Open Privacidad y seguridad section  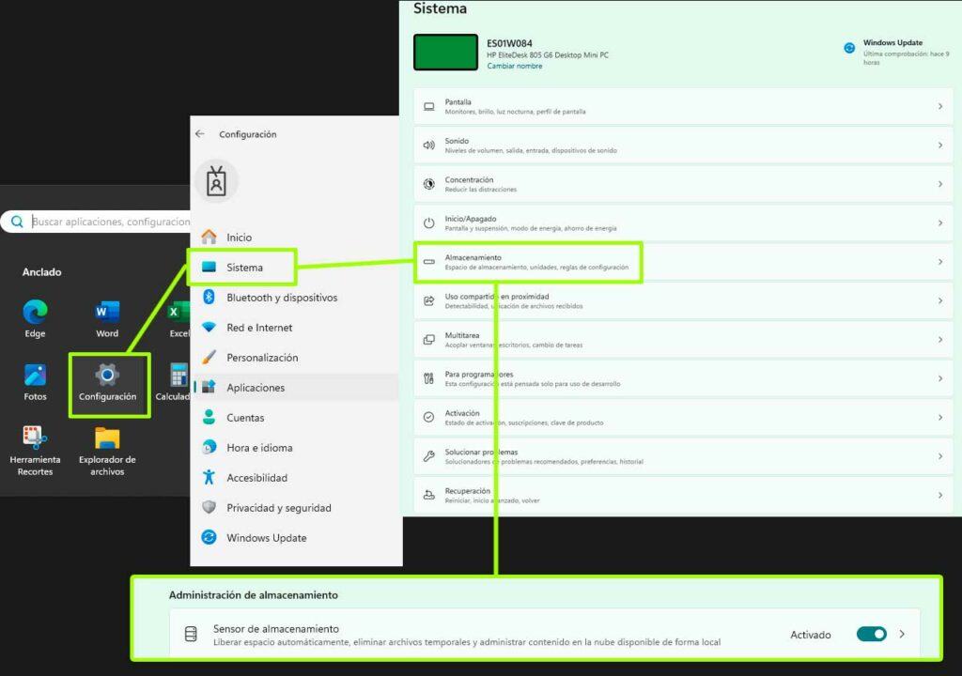click(278, 508)
